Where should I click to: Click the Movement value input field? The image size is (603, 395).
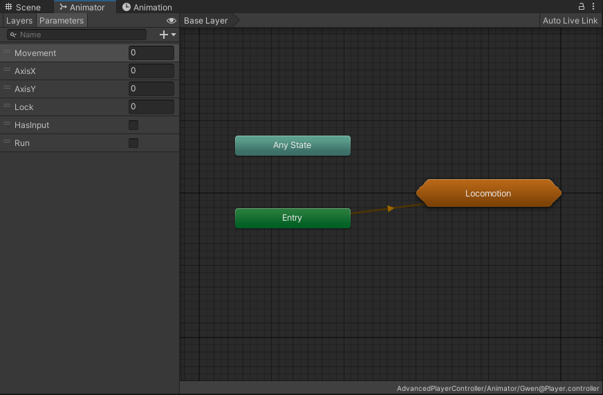(x=151, y=53)
